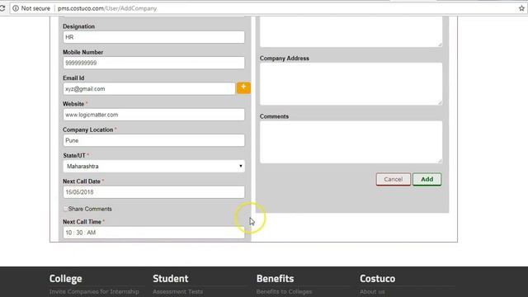This screenshot has height=297, width=528.
Task: Open the State/UT dropdown showing Maharashtra
Action: 153,167
